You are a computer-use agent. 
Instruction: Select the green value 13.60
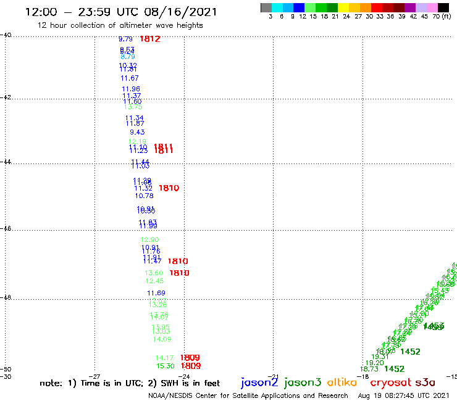pos(154,273)
